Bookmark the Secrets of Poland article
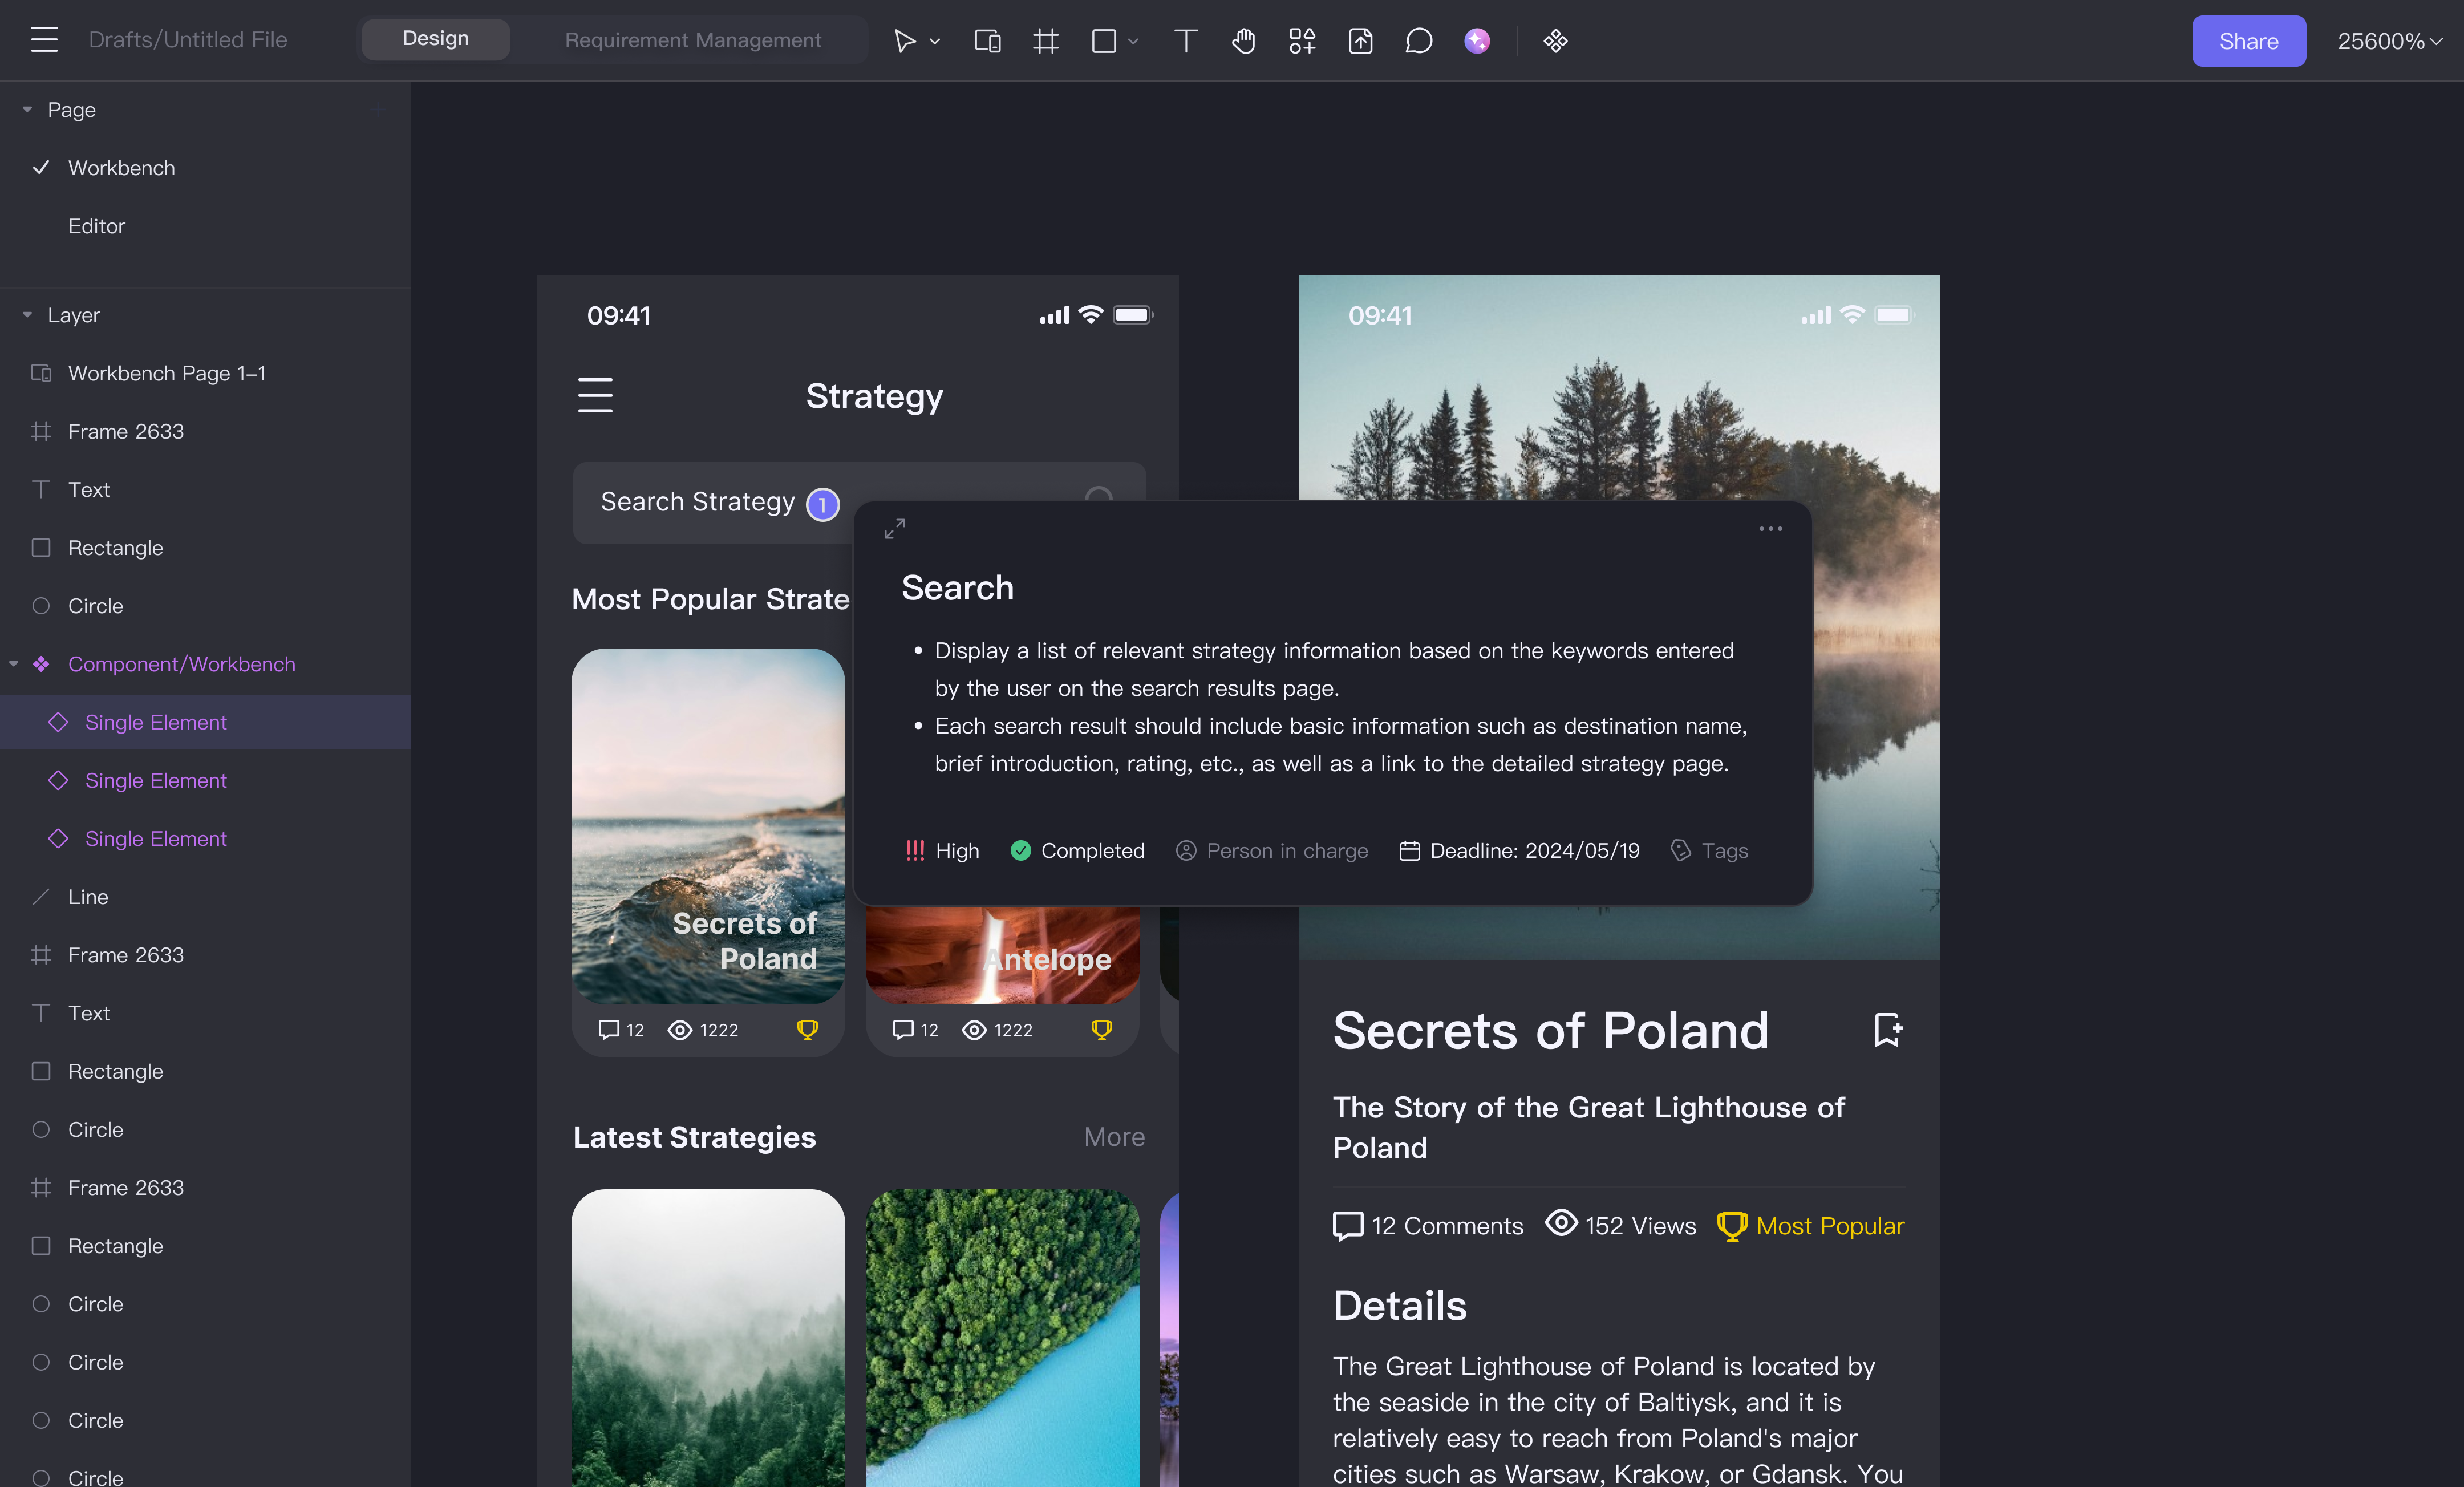Screen dimensions: 2464x1487 coord(1887,1029)
